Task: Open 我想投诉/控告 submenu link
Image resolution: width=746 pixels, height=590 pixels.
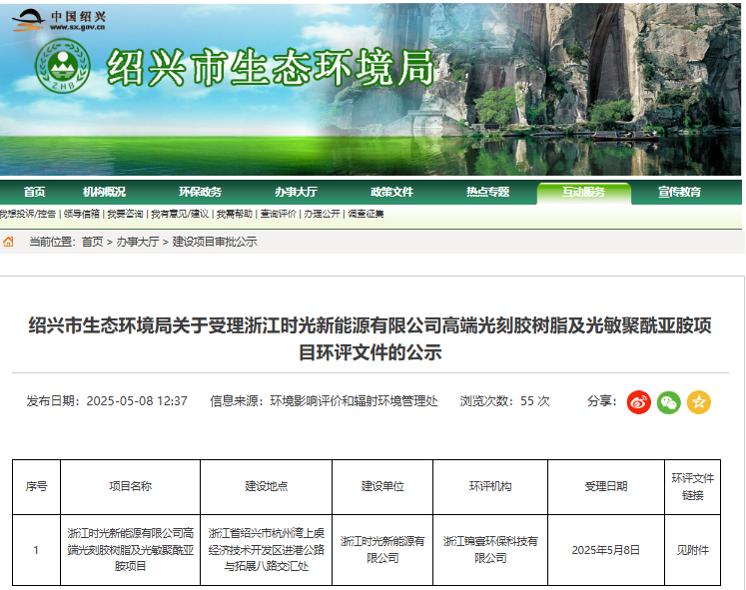Action: tap(28, 214)
